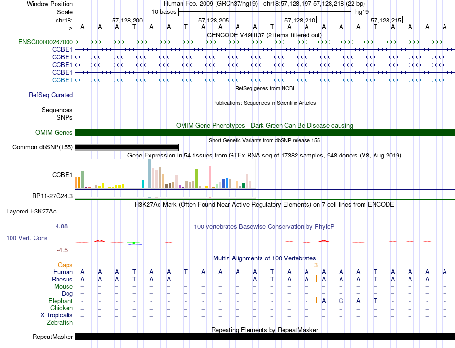The height and width of the screenshot is (348, 455).
Task: Open Common dbSNP(155) track label
Action: tap(42, 147)
